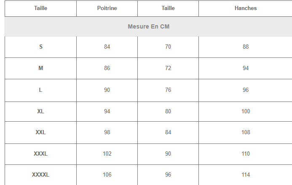Click waist measurement 76 for size L
The width and height of the screenshot is (292, 185).
tap(168, 90)
